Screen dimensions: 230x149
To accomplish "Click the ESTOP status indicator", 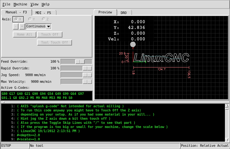I will [x=15, y=145].
